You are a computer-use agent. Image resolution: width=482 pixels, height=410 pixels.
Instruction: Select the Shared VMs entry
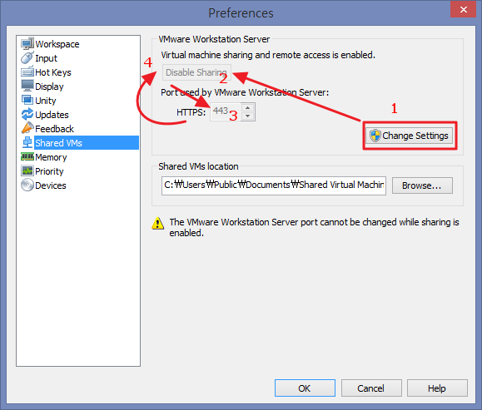[x=87, y=143]
